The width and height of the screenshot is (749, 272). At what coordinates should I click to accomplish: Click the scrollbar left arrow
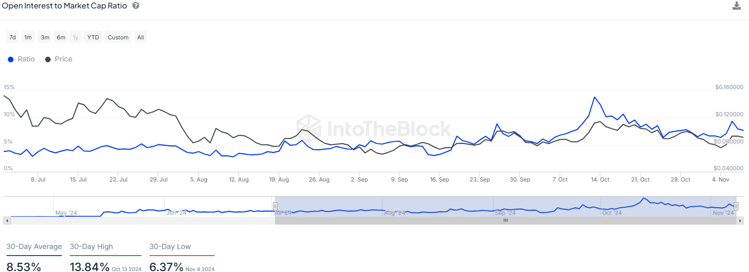(7, 220)
